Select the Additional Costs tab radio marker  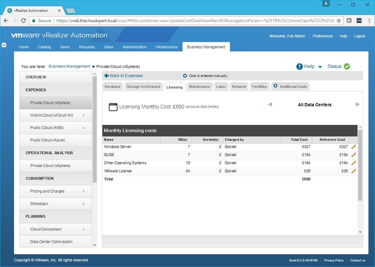tap(275, 86)
